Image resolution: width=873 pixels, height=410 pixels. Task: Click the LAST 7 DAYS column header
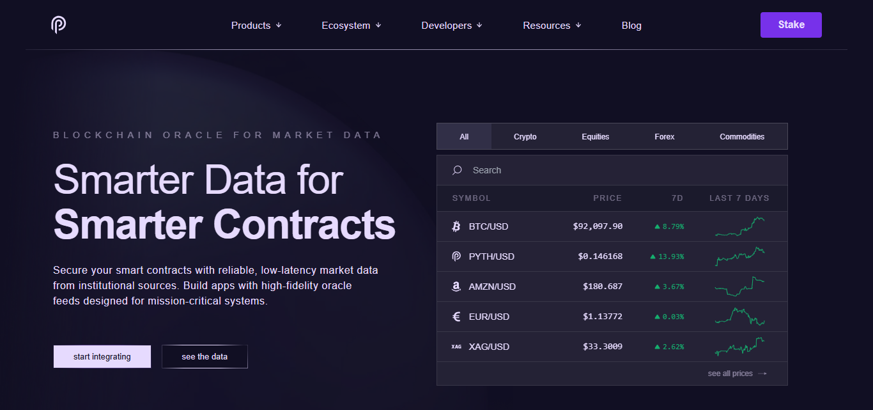click(739, 198)
